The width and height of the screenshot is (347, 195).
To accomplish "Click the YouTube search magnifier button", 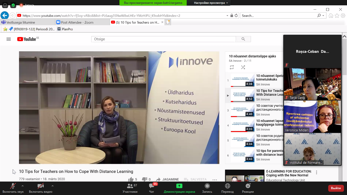I will pyautogui.click(x=243, y=39).
